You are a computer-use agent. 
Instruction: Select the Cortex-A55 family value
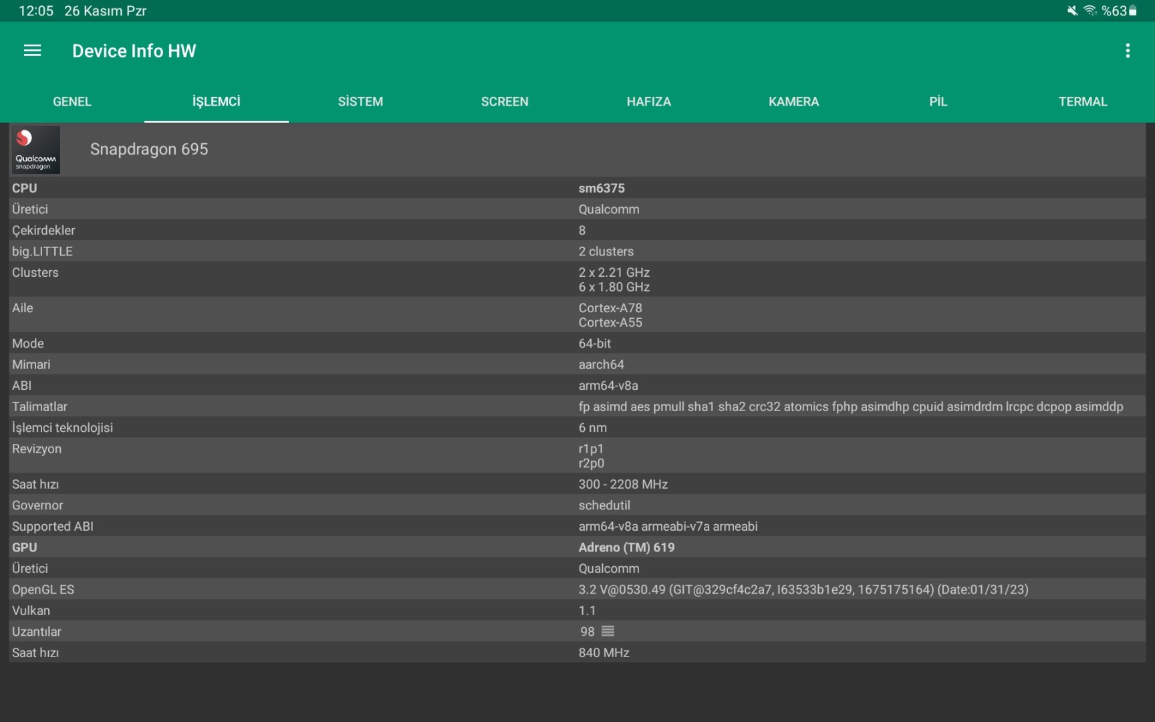610,322
